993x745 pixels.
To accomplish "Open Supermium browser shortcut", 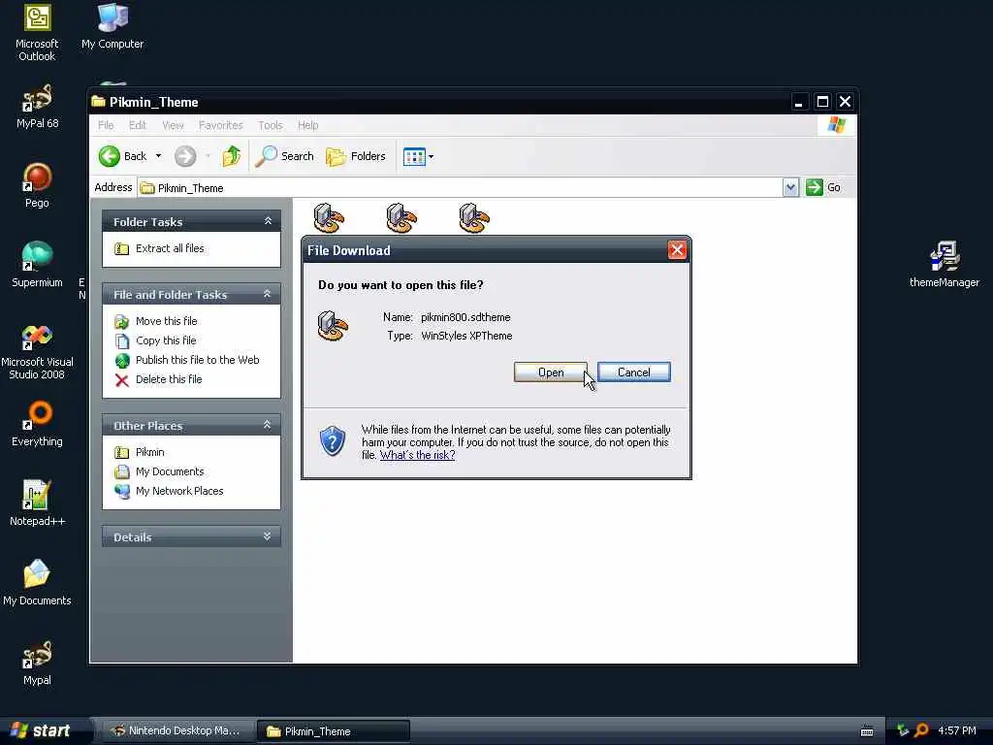I will click(37, 265).
